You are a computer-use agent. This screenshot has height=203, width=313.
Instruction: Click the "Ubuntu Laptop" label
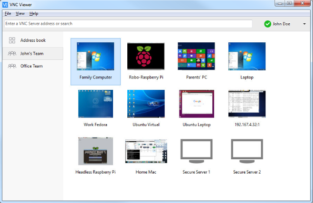[197, 125]
